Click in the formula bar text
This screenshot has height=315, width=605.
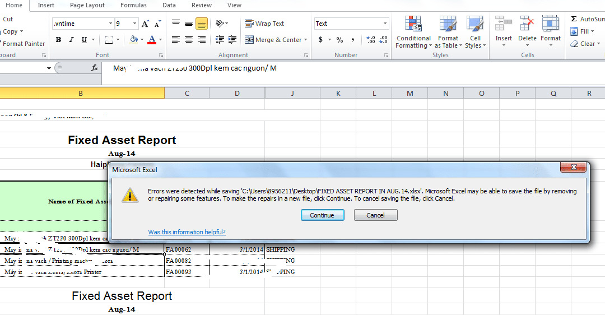194,68
